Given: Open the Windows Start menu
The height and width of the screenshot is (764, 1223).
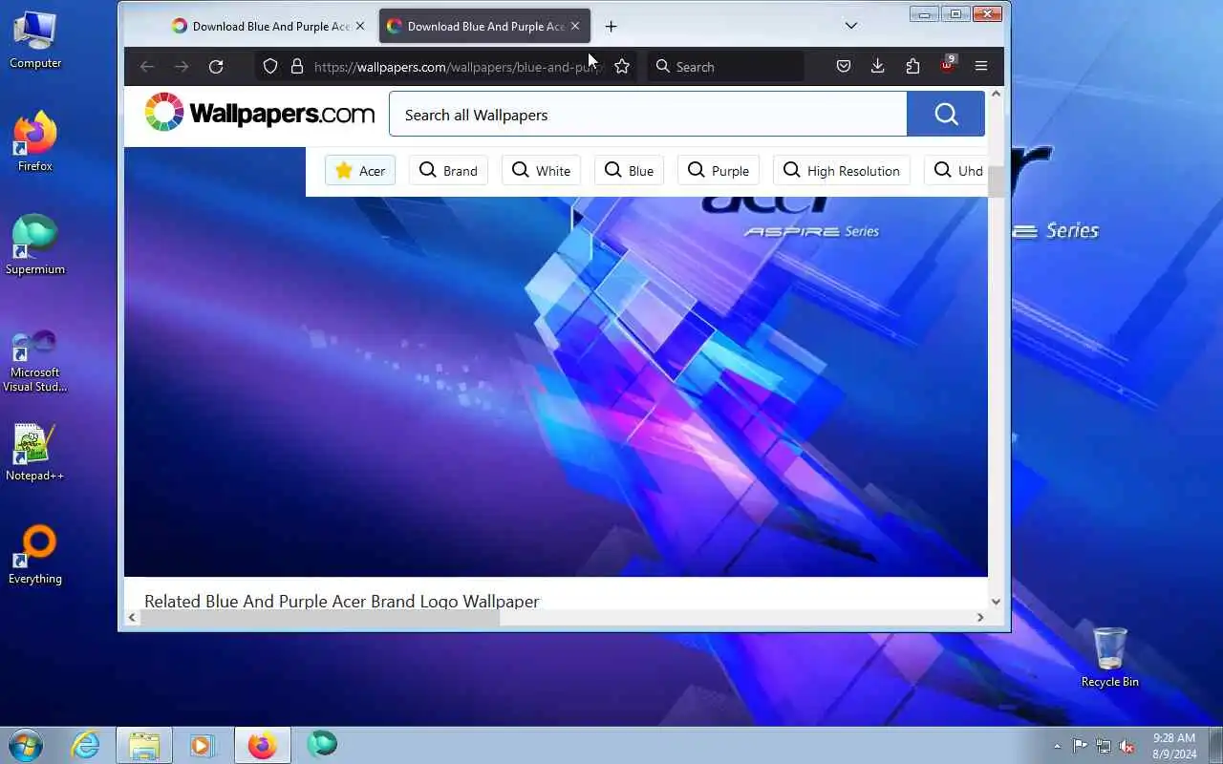Looking at the screenshot, I should (x=25, y=745).
